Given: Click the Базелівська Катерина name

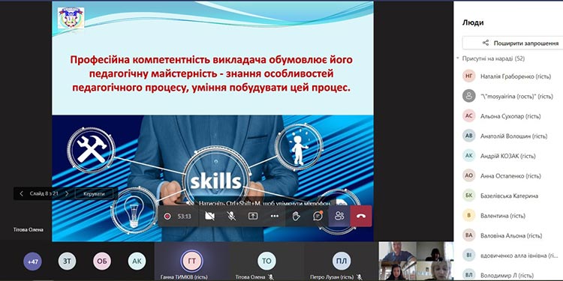Looking at the screenshot, I should [x=509, y=196].
